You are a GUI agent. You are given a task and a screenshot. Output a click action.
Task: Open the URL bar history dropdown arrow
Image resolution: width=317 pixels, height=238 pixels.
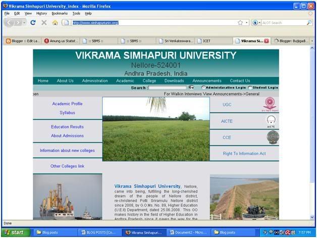point(247,23)
